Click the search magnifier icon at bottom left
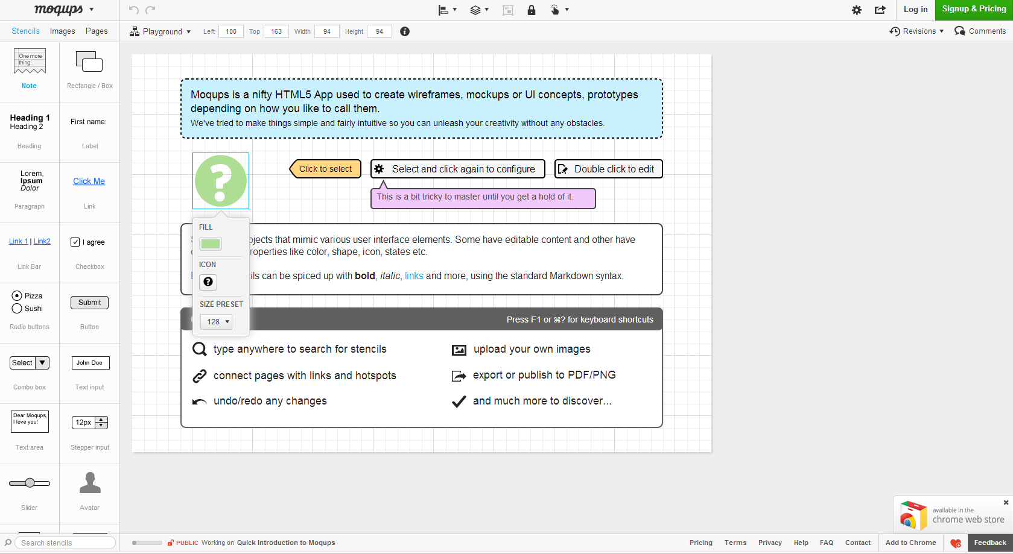The image size is (1013, 554). pos(8,543)
